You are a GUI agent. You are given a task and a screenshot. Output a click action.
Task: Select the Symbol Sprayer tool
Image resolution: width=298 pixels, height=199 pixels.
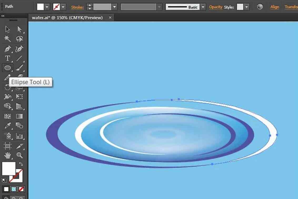[x=8, y=136]
